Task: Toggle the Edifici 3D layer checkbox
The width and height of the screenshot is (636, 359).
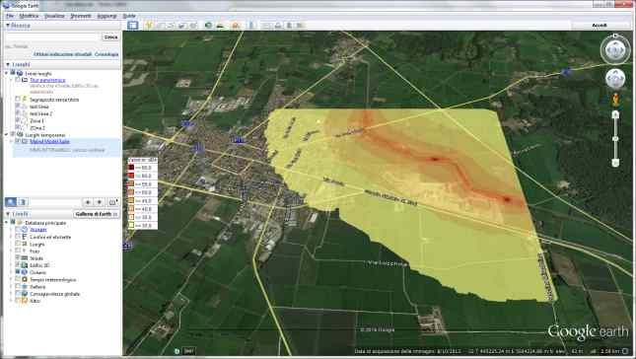Action: point(18,265)
